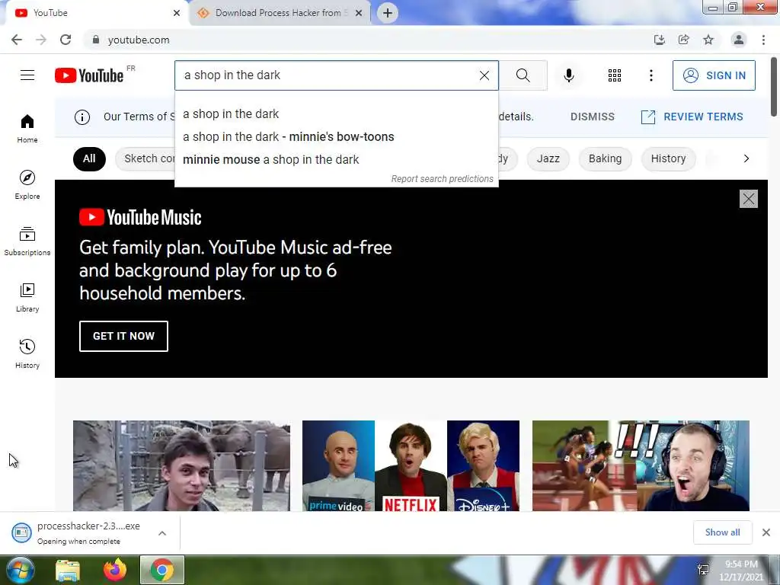Select suggestion 'a shop in the dark'
Viewport: 780px width, 585px height.
pos(336,114)
